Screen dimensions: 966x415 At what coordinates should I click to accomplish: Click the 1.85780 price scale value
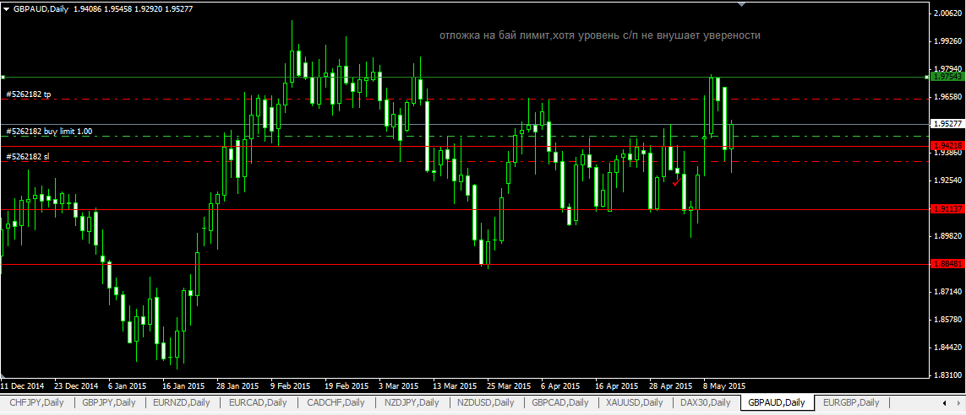coord(949,320)
